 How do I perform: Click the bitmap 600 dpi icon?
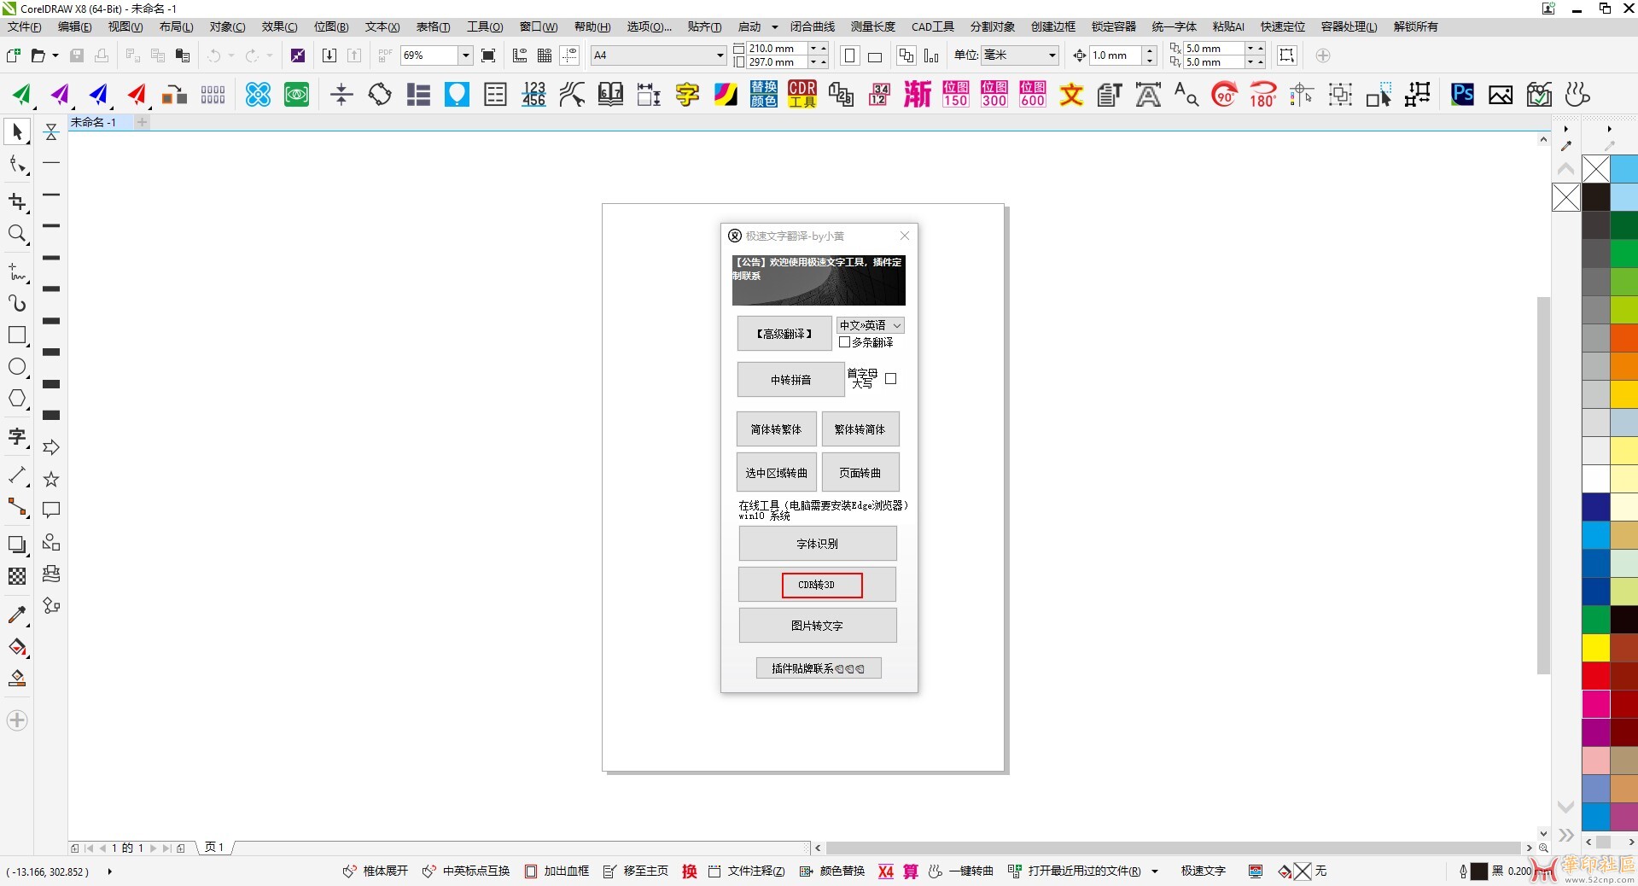coord(1033,94)
